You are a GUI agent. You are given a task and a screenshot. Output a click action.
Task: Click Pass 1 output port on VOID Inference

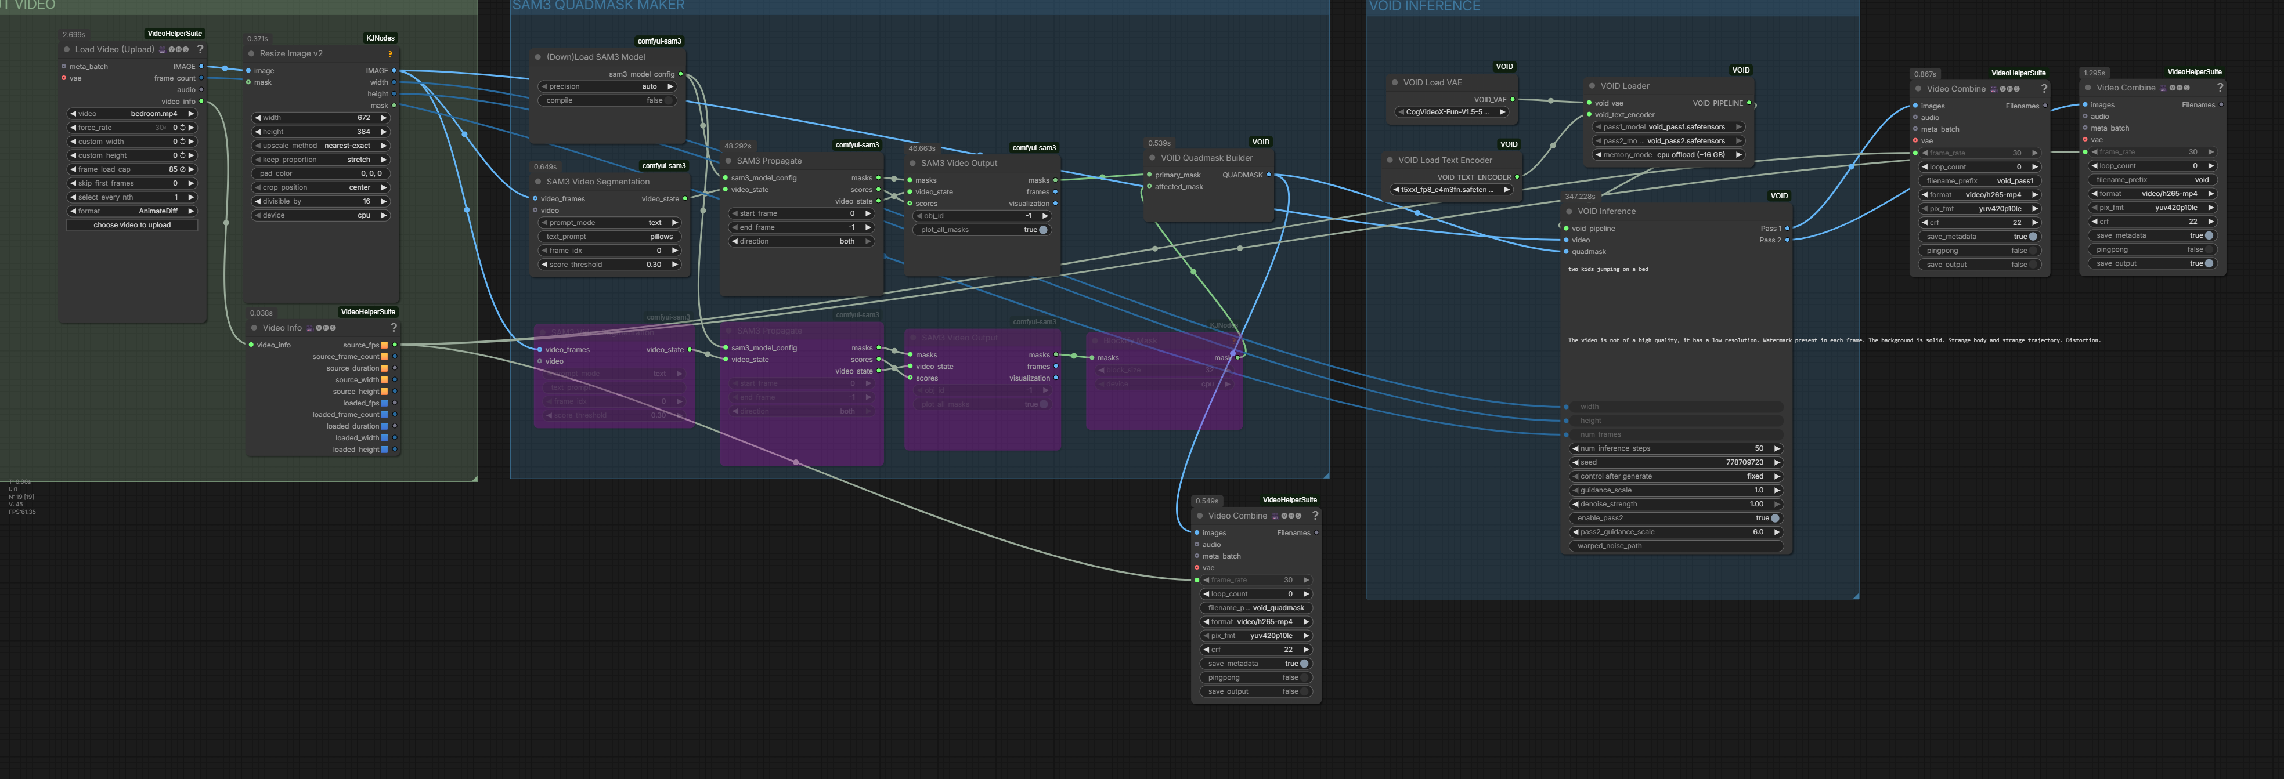click(x=1787, y=229)
